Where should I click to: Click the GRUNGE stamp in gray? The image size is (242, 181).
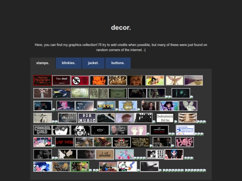coord(67,118)
